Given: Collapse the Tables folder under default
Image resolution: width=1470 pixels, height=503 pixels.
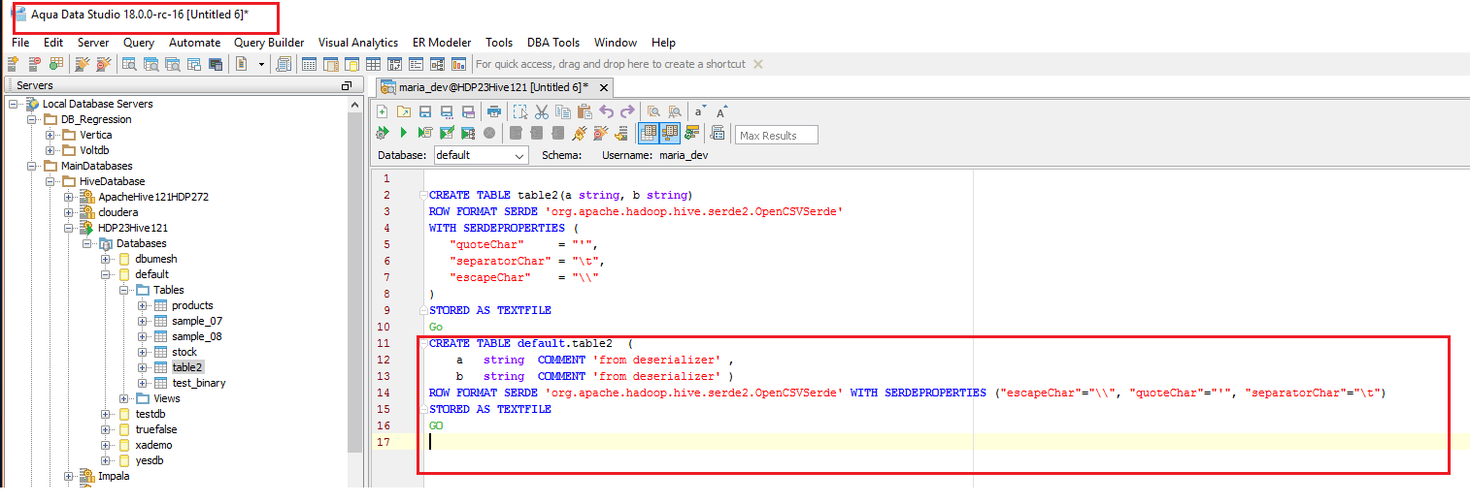Looking at the screenshot, I should pos(124,290).
